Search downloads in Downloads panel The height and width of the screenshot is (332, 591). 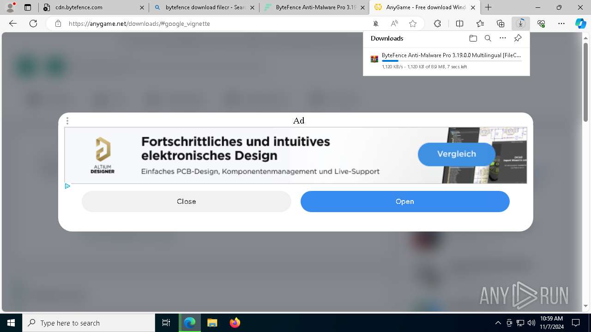pos(488,38)
